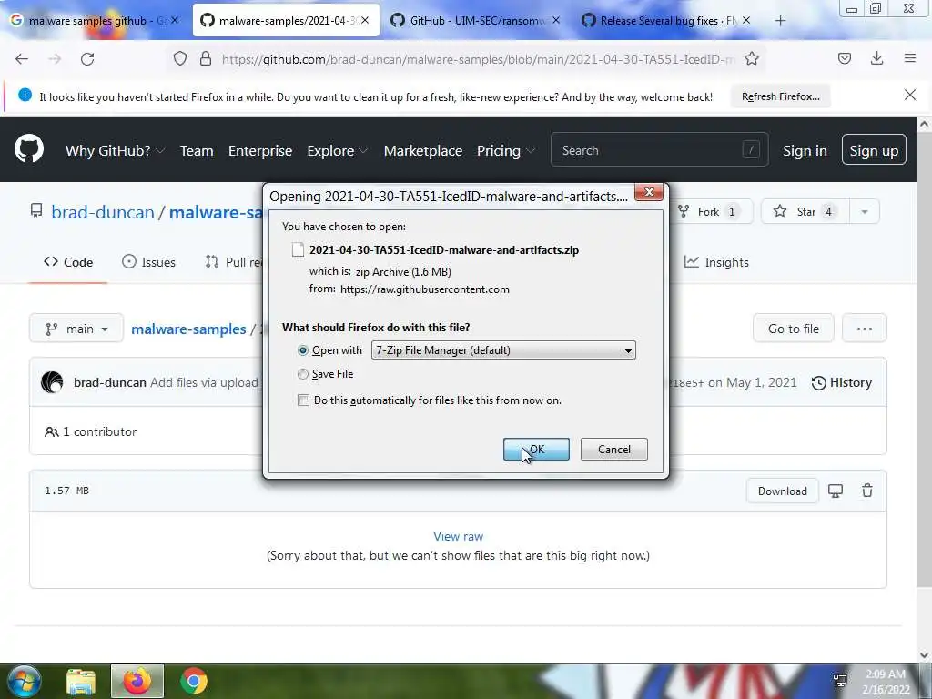The height and width of the screenshot is (699, 932).
Task: Click the delete file trash icon
Action: click(x=867, y=491)
